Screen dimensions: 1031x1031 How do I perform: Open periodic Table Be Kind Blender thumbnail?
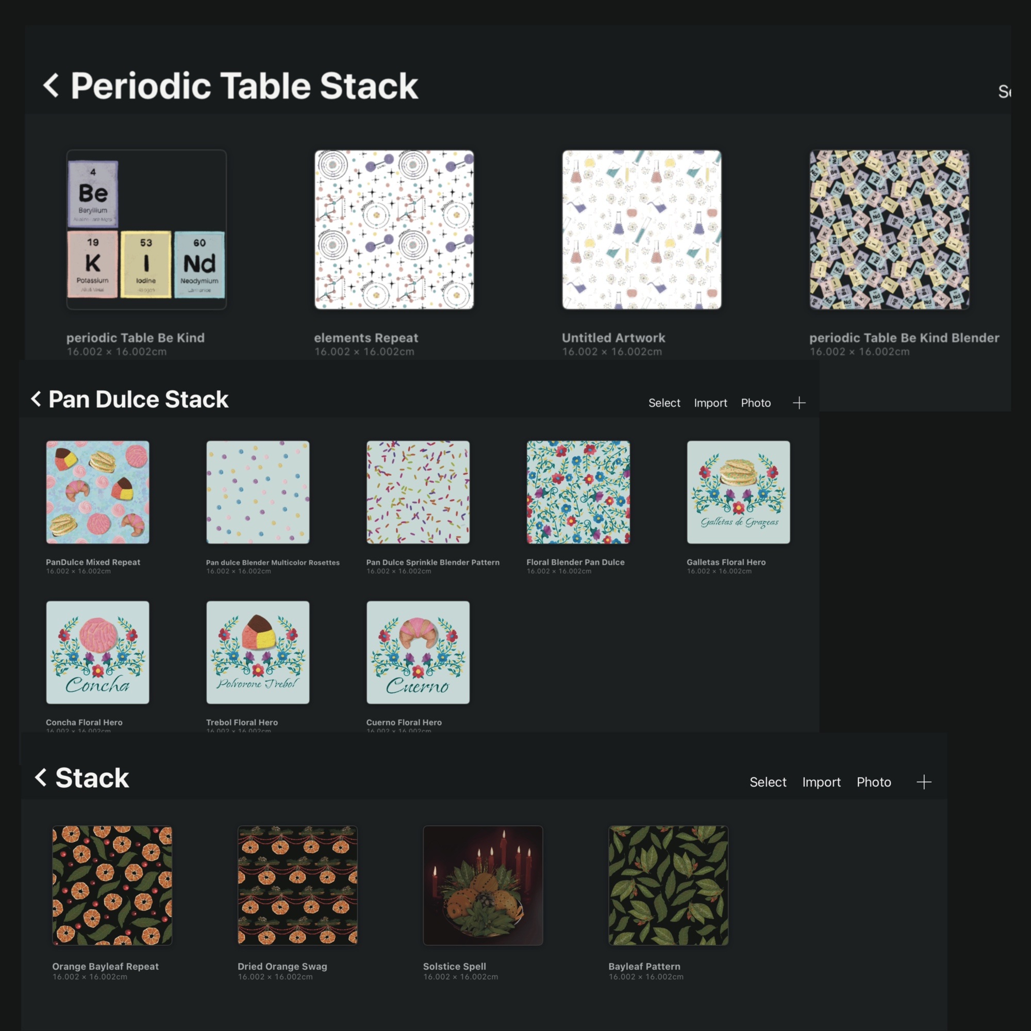pyautogui.click(x=889, y=229)
